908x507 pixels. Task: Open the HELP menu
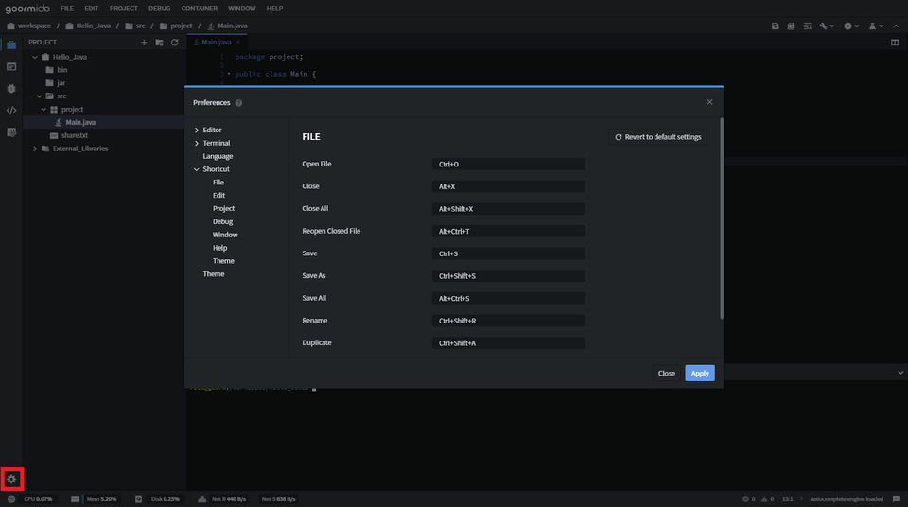tap(274, 9)
